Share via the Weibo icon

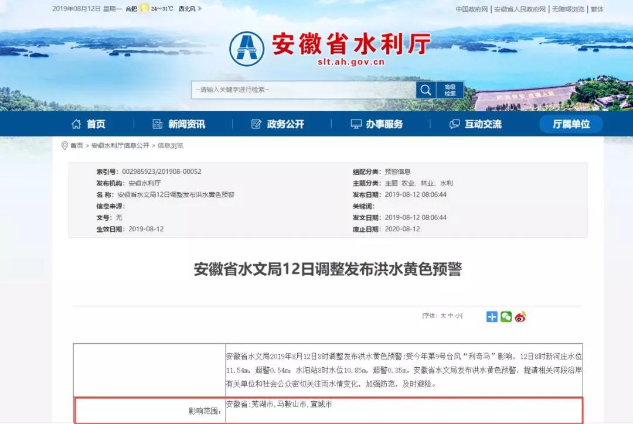(520, 317)
